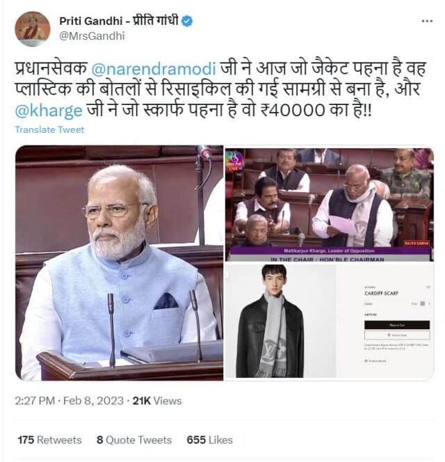This screenshot has height=462, width=445.
Task: Click the wishlist icon beside Cardiff Scarf
Action: click(428, 287)
